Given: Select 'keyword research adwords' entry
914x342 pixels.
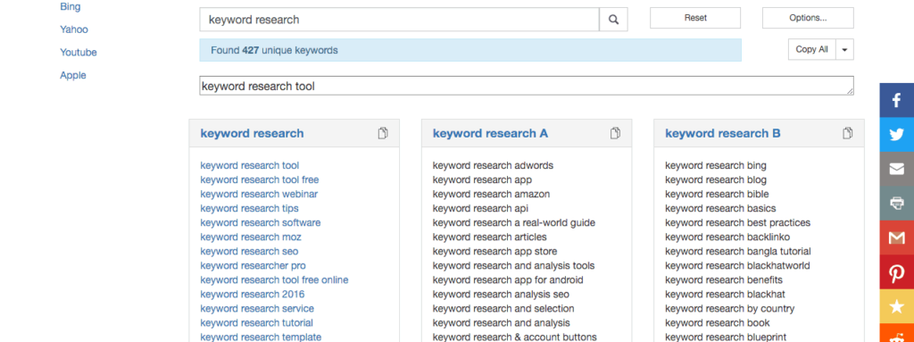Looking at the screenshot, I should click(x=493, y=165).
